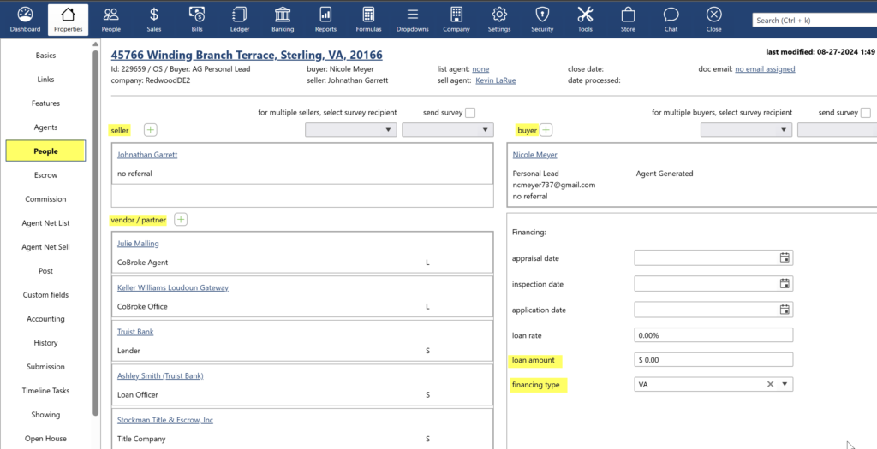Open Agent Net Sell in sidebar
The image size is (877, 449).
[45, 247]
